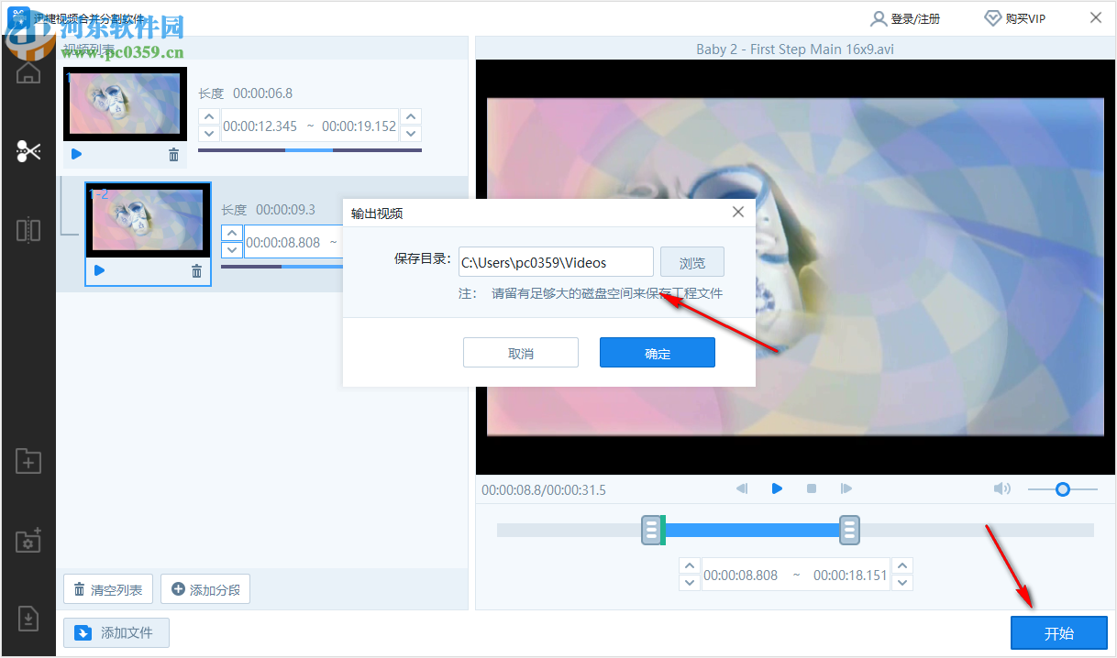Click the download file sidebar icon
This screenshot has width=1117, height=658.
(x=28, y=619)
